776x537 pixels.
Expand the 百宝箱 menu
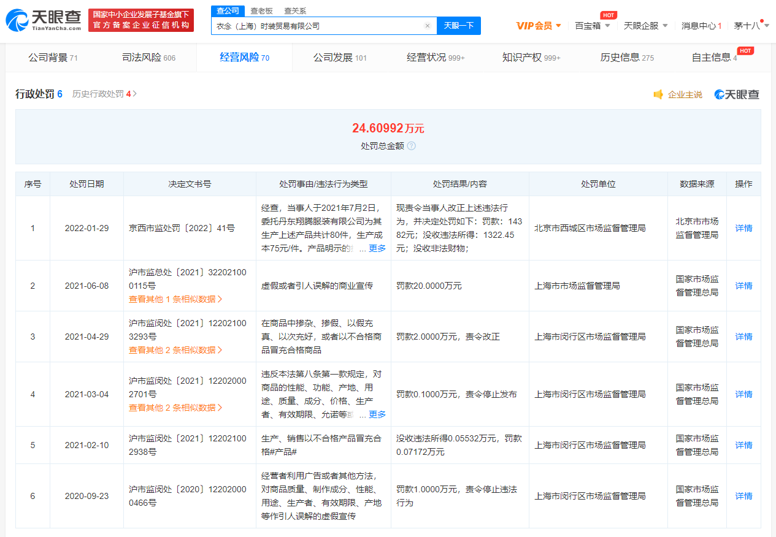tap(593, 26)
